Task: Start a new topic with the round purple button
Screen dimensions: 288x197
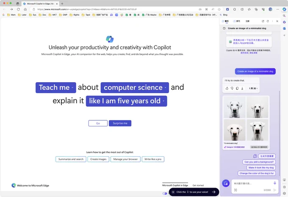Action: coord(226,183)
